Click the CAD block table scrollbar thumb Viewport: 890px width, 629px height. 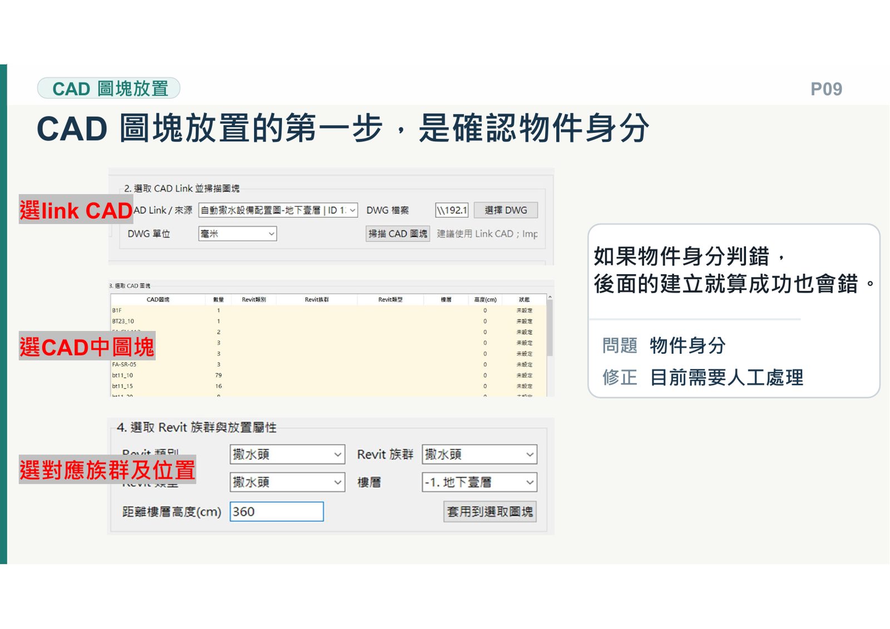pos(550,329)
